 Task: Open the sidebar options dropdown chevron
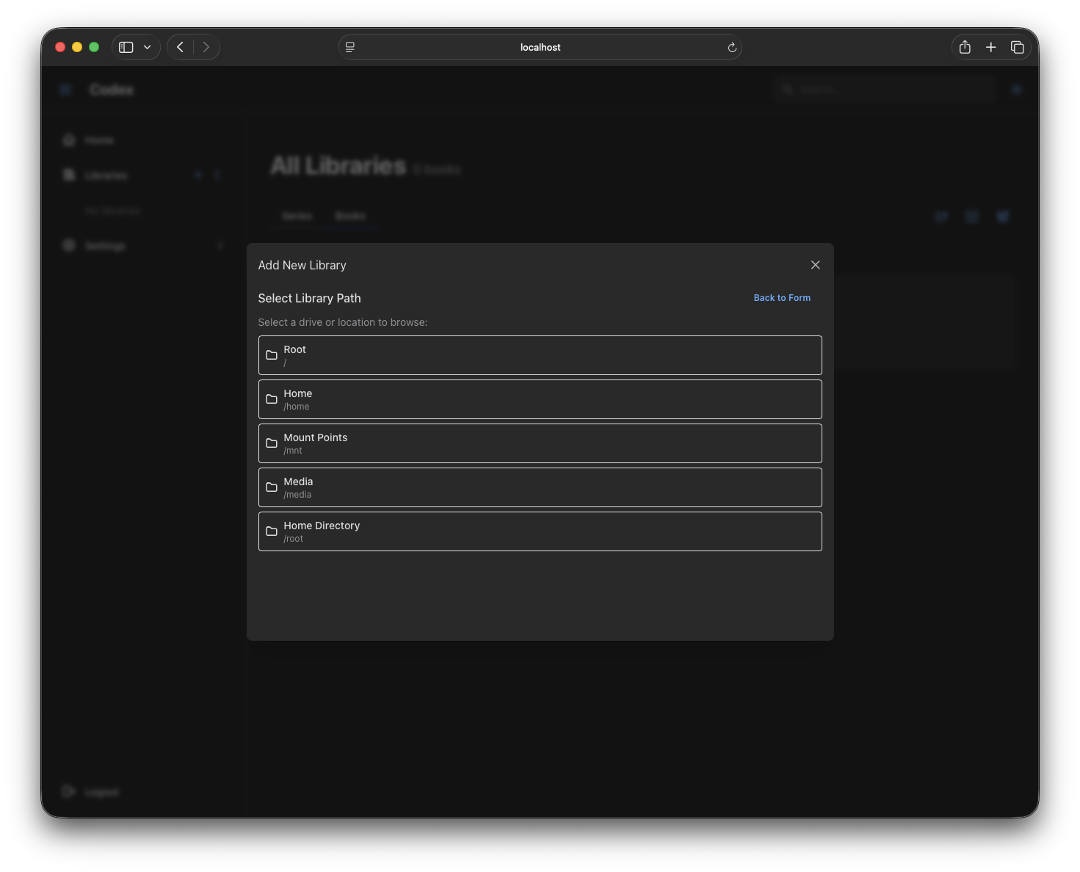pyautogui.click(x=147, y=46)
